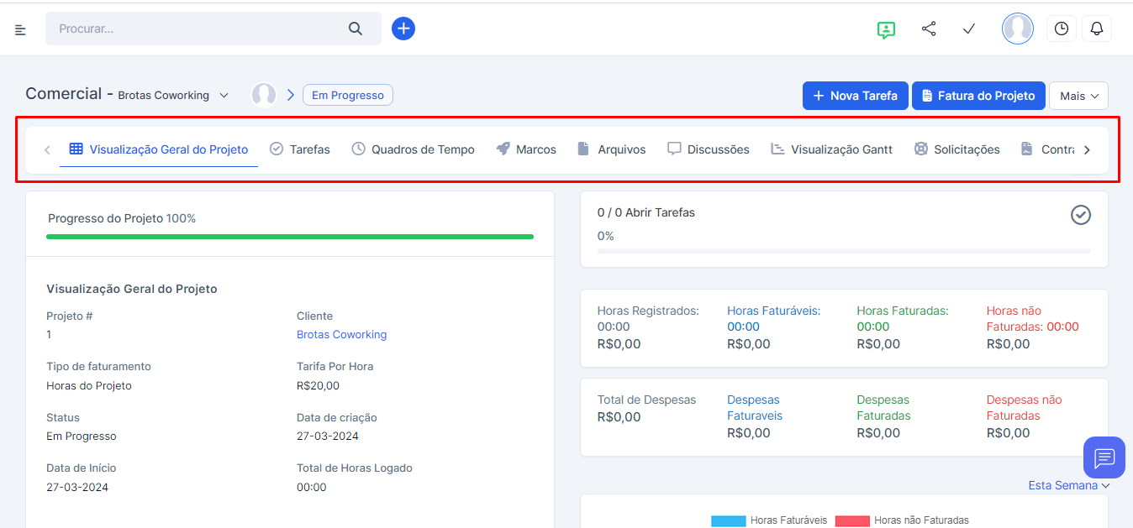Click the Procurar search input field
1133x528 pixels.
coord(198,29)
